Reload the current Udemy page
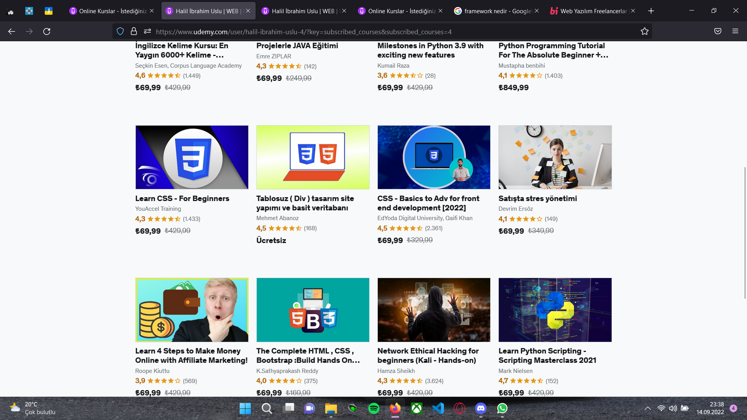747x420 pixels. pyautogui.click(x=47, y=31)
